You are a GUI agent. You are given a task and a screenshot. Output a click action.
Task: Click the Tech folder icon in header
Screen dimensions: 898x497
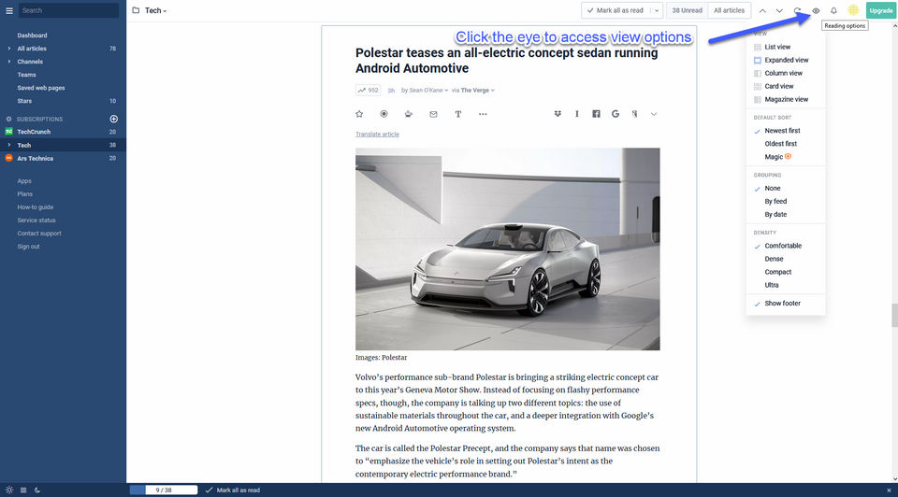point(136,10)
